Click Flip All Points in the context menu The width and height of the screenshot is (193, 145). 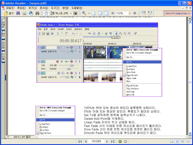pyautogui.click(x=132, y=86)
